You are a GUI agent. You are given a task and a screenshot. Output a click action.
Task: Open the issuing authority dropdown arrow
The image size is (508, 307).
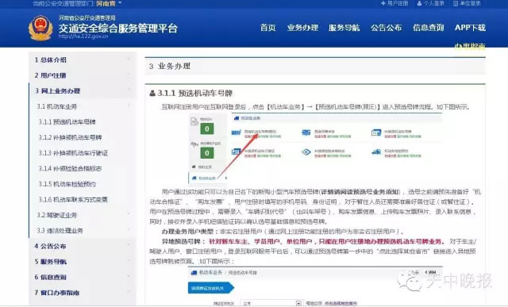tap(298, 304)
